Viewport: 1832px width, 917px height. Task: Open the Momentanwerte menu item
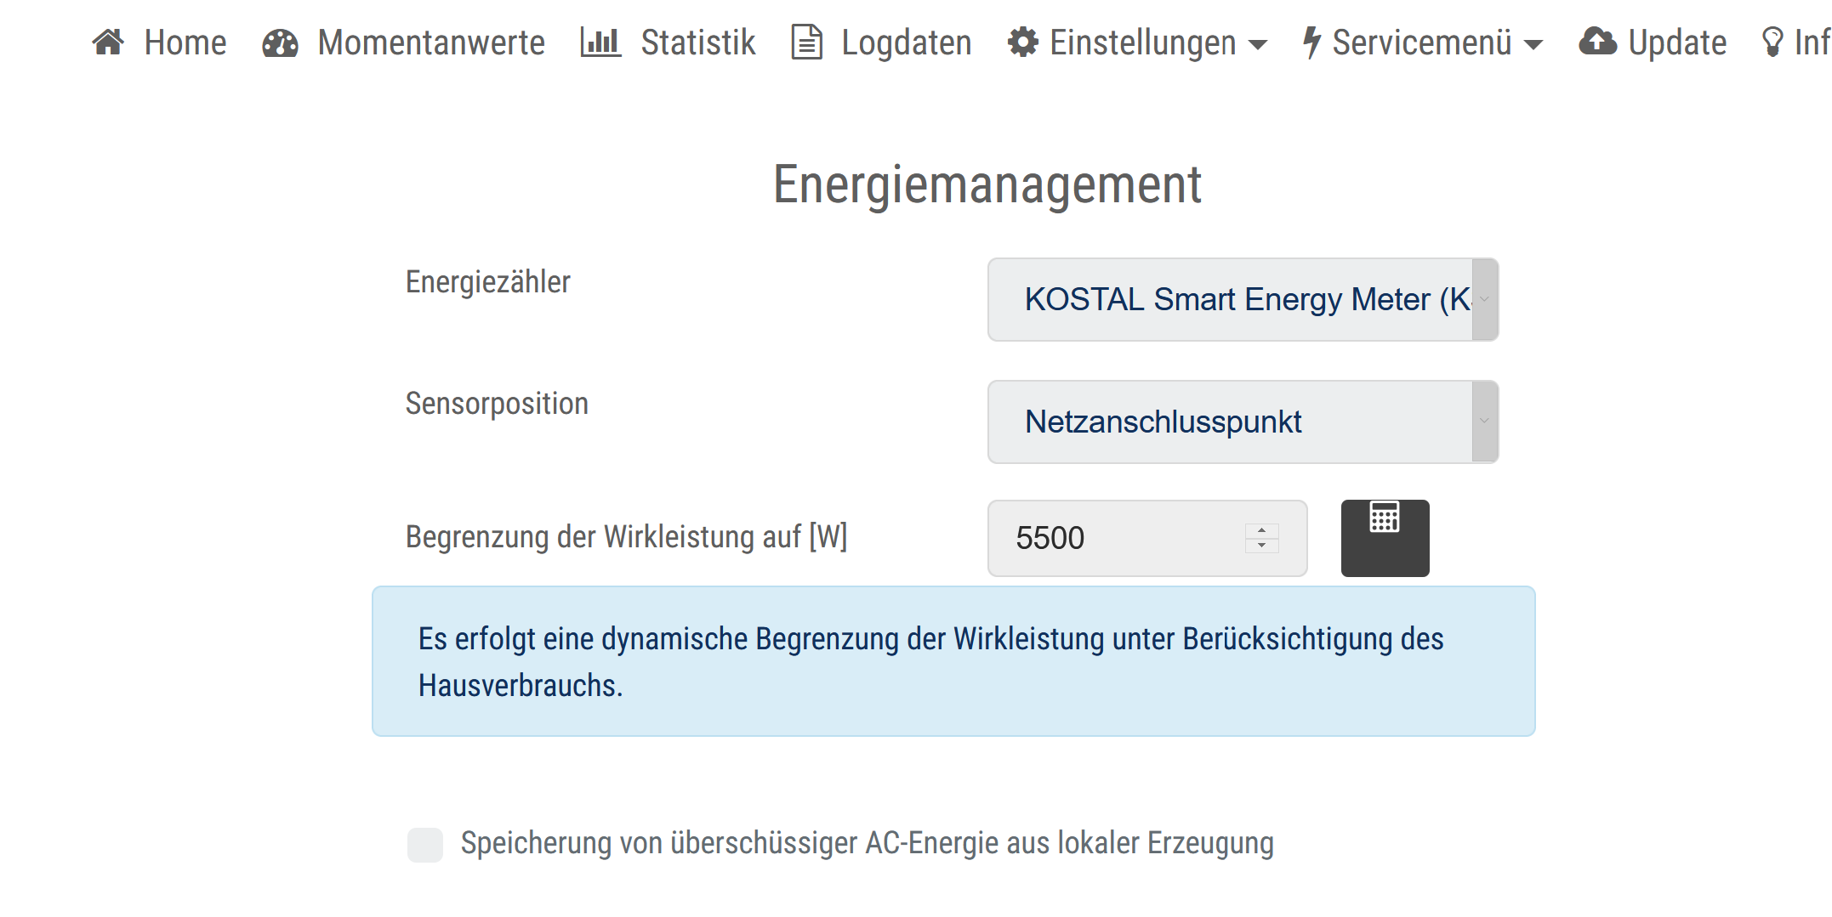404,42
